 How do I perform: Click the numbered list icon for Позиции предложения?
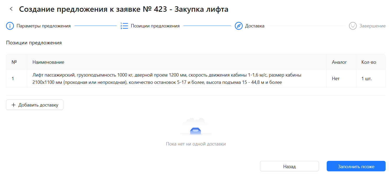pos(124,26)
